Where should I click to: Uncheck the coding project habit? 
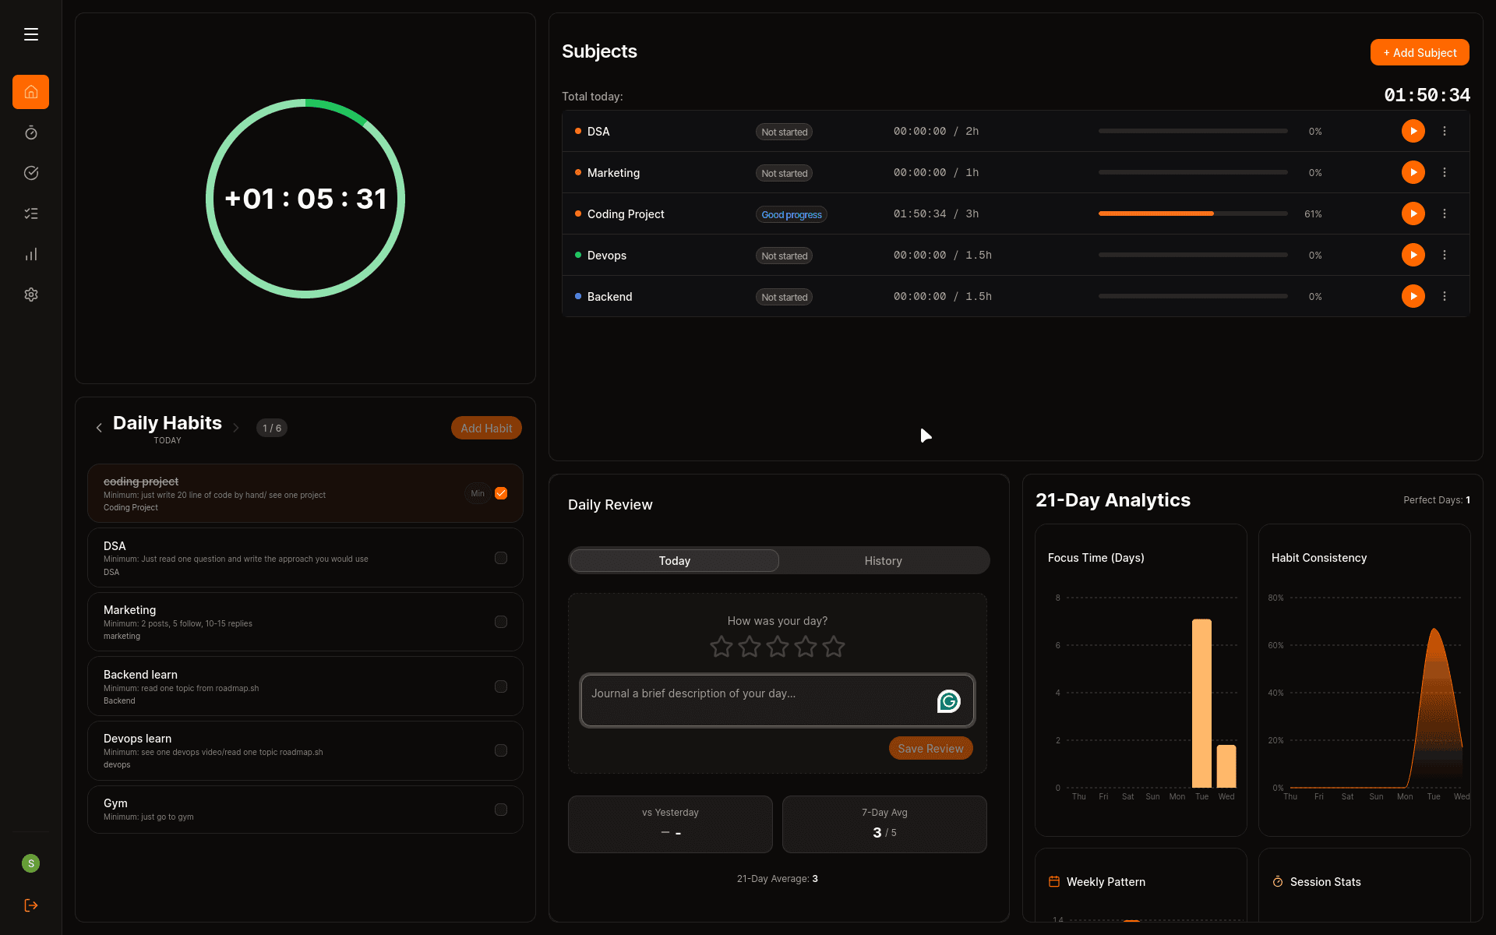pyautogui.click(x=501, y=493)
